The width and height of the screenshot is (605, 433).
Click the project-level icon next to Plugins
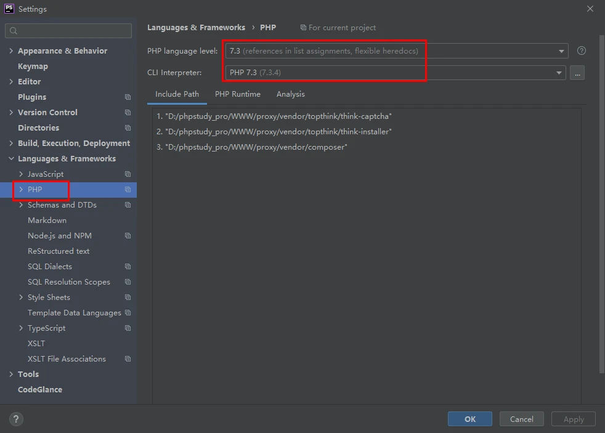click(128, 97)
